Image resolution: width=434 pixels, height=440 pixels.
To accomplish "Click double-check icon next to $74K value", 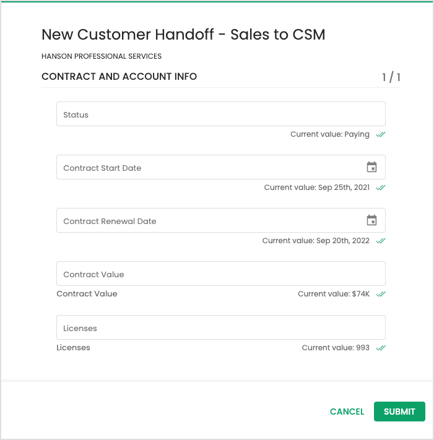I will (x=381, y=294).
